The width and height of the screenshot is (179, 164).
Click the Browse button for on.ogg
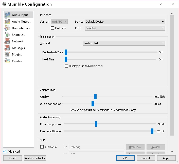135,147
